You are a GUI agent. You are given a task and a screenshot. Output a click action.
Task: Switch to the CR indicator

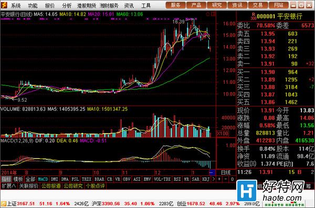(x=110, y=179)
